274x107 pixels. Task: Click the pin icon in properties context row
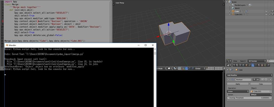coord(227,70)
